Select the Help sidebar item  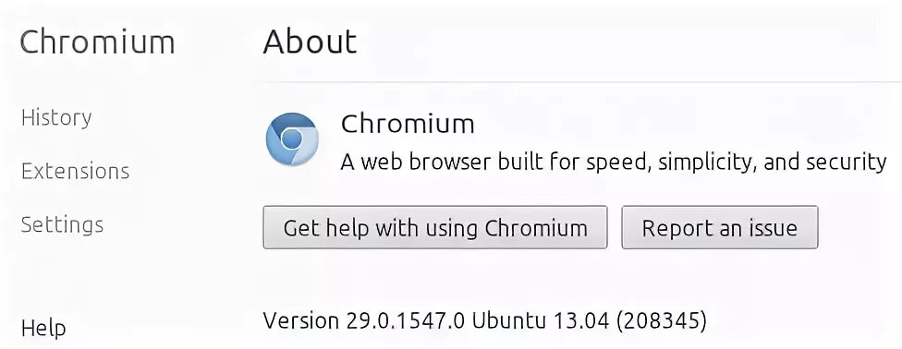(x=43, y=329)
